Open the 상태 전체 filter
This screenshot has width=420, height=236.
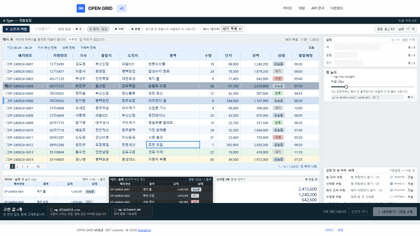(68, 48)
